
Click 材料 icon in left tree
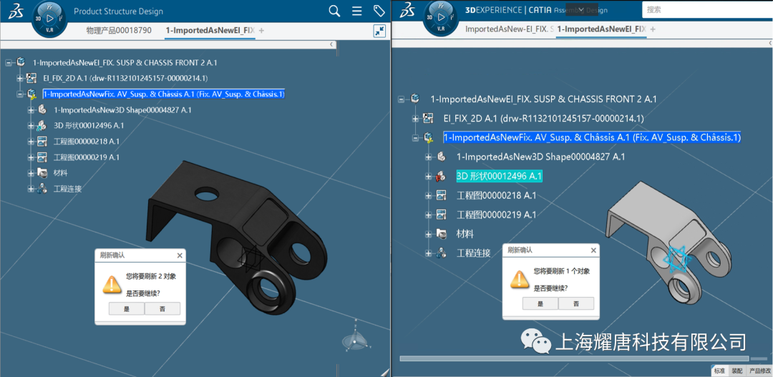click(42, 172)
